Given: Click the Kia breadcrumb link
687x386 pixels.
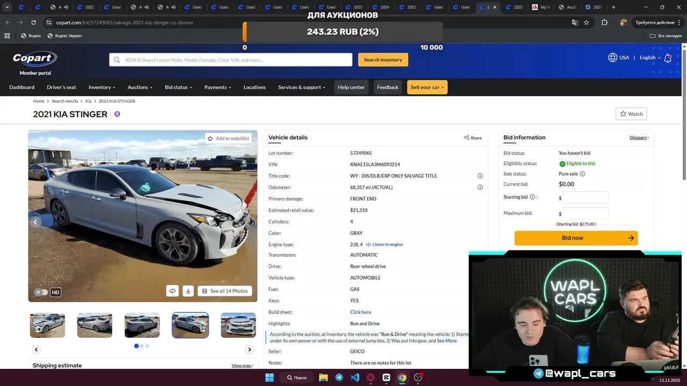Looking at the screenshot, I should (x=88, y=101).
